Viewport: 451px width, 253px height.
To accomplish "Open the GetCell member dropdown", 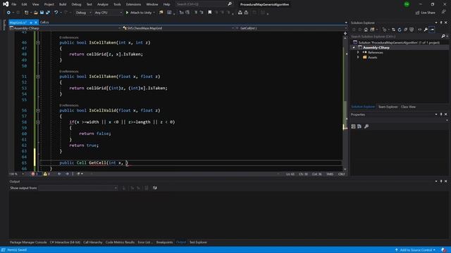I will point(291,28).
